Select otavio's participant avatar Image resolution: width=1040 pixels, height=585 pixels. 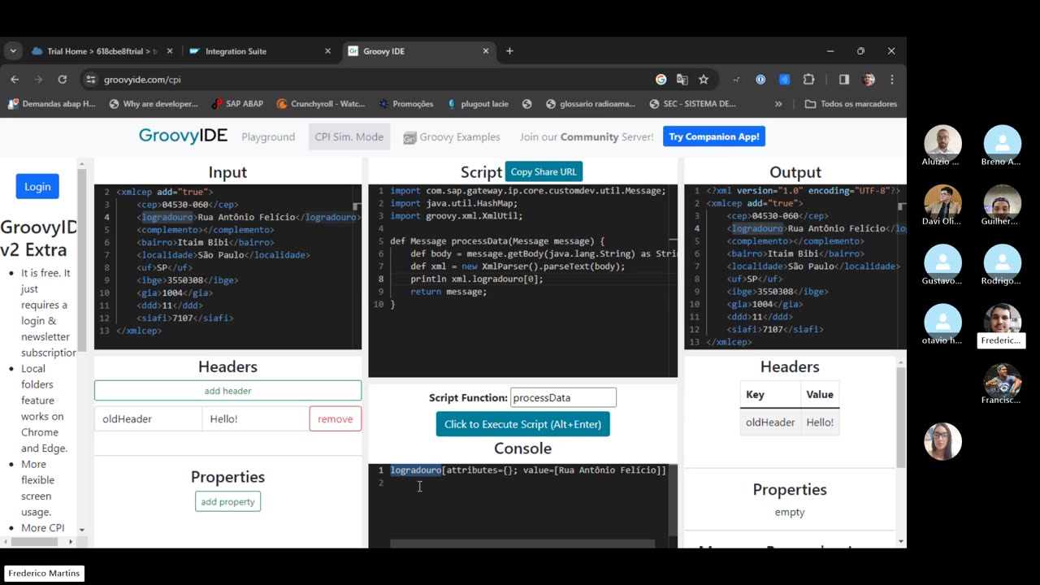tap(942, 323)
